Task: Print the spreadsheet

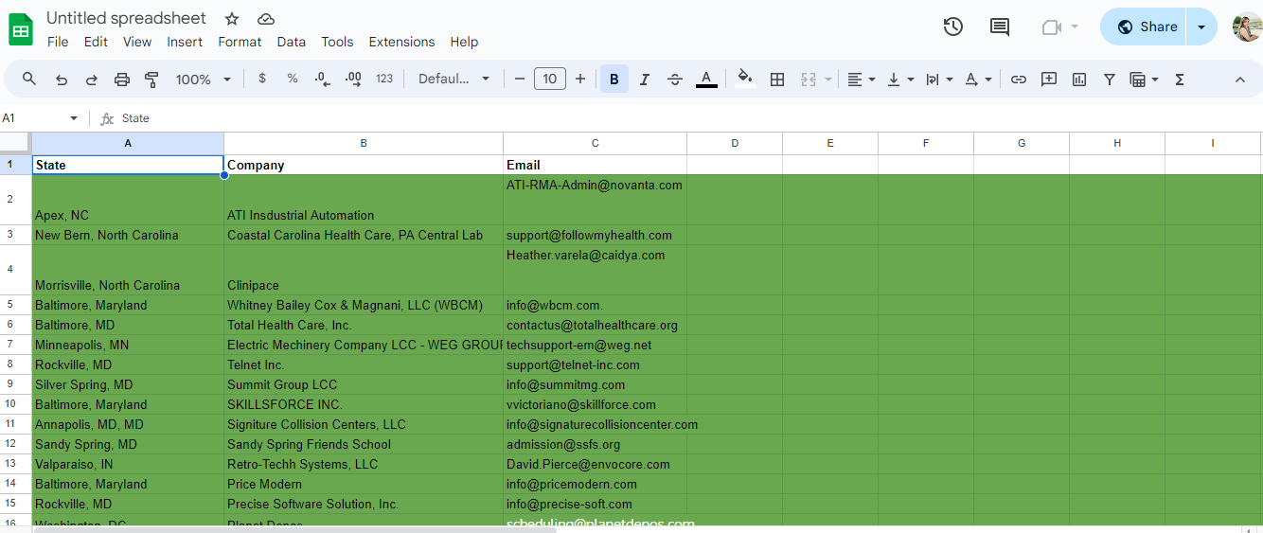Action: pos(122,80)
